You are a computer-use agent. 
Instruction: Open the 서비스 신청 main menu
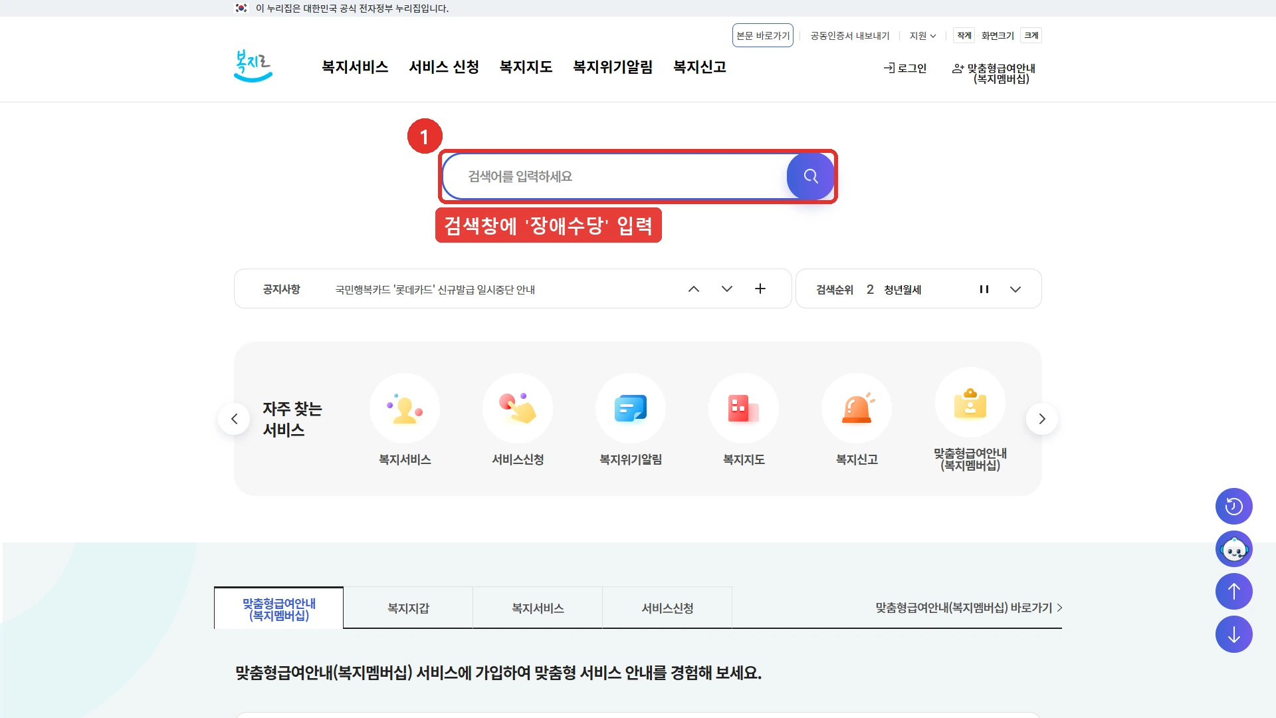444,67
